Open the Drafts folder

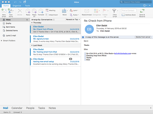[x=15, y=23]
